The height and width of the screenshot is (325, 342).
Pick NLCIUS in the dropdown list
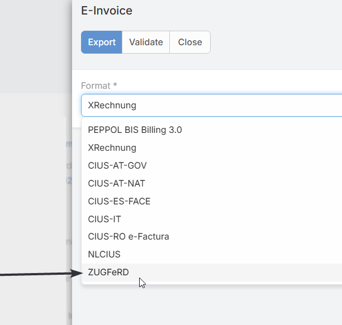(x=212, y=255)
